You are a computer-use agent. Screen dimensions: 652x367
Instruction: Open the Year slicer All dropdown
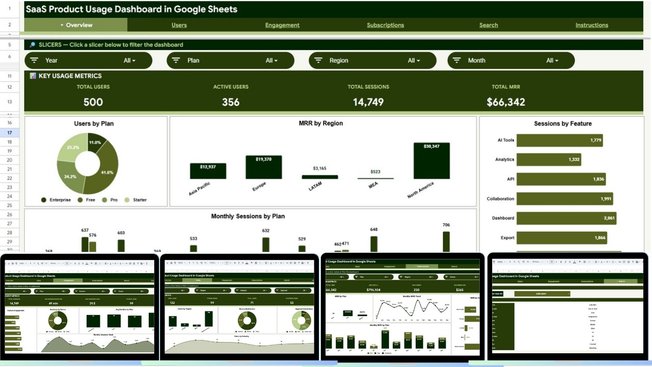point(129,60)
